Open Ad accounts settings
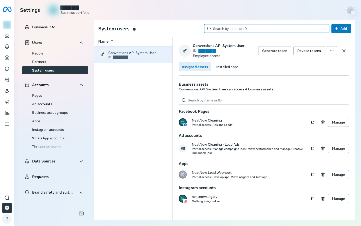 tap(55, 104)
